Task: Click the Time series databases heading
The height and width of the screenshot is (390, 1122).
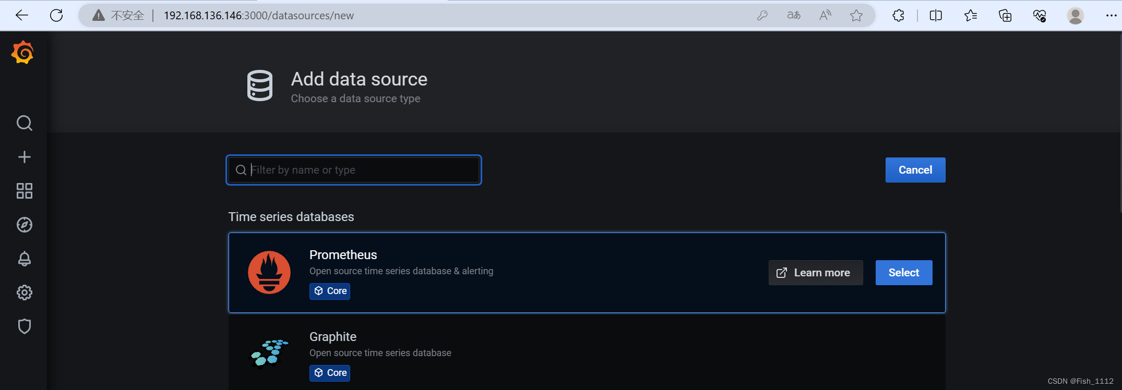Action: pos(291,217)
